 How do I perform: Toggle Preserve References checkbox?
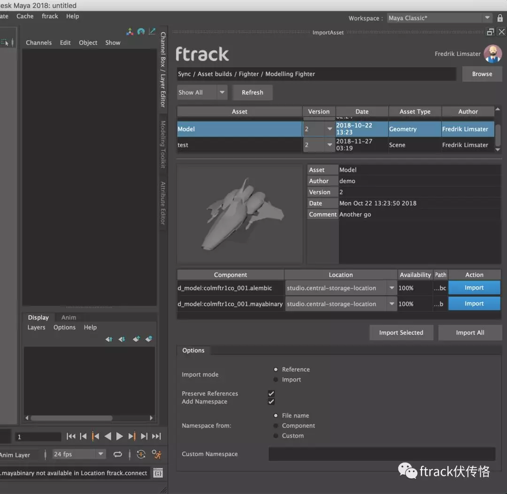tap(271, 394)
